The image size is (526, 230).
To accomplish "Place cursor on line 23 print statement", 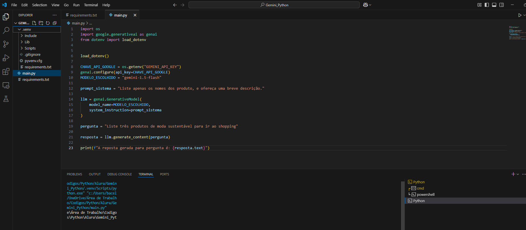I will tap(145, 148).
